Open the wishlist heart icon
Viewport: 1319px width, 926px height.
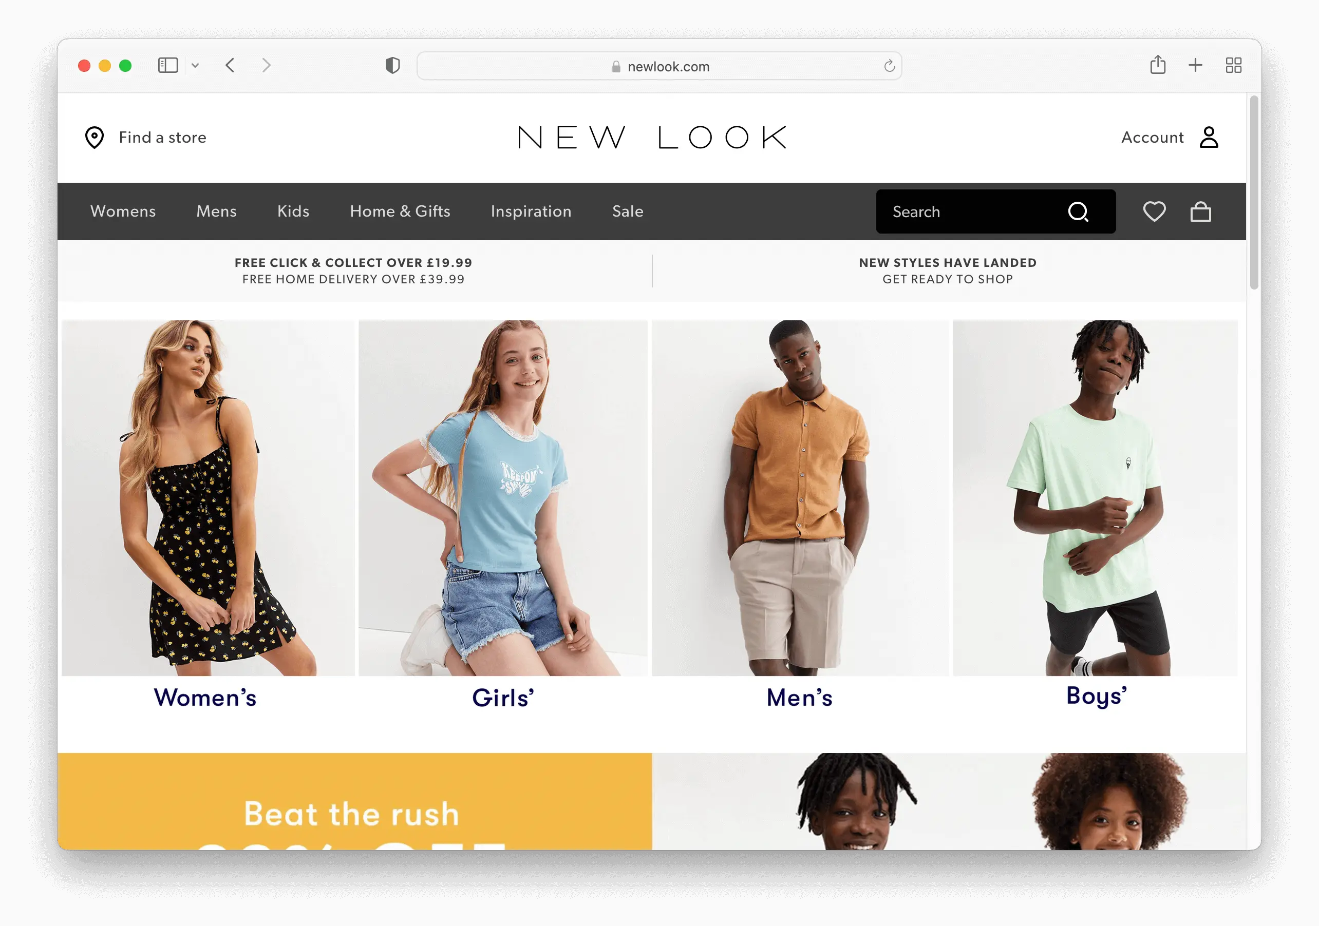[x=1154, y=211]
